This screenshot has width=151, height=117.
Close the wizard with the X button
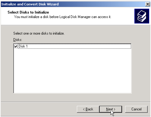pos(148,4)
